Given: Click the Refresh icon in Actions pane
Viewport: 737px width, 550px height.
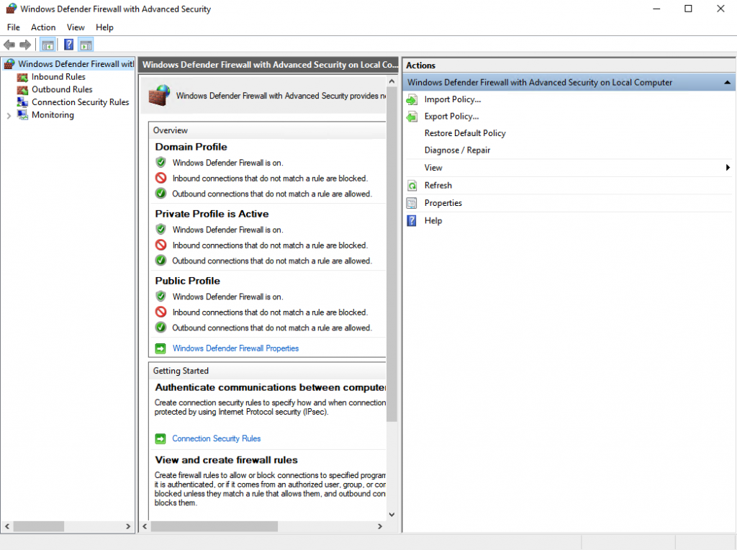Looking at the screenshot, I should (412, 186).
